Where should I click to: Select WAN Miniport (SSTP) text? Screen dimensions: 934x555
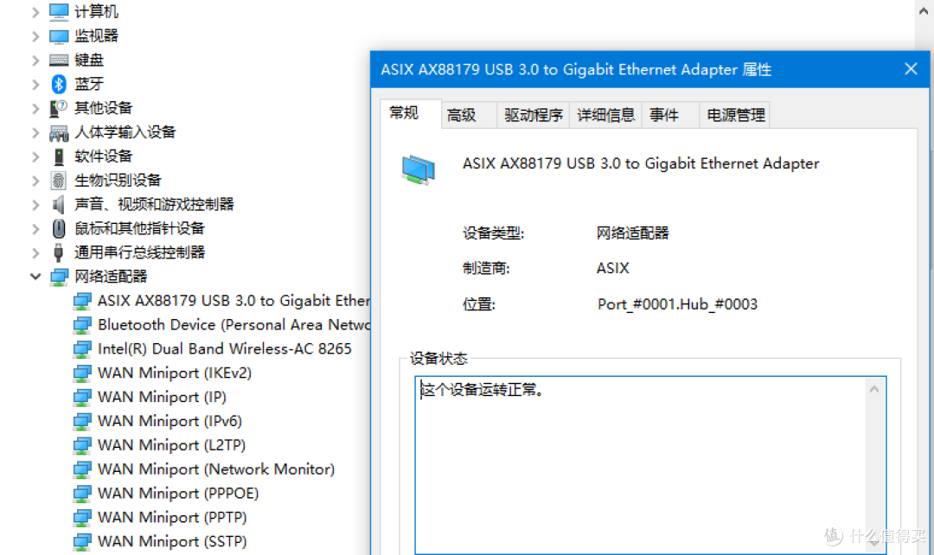click(172, 541)
